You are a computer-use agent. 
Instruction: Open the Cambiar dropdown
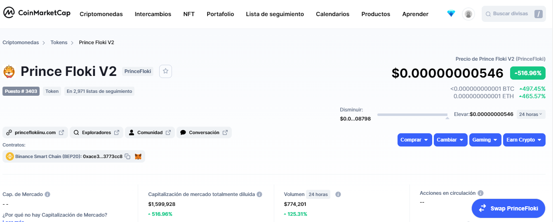pyautogui.click(x=450, y=140)
